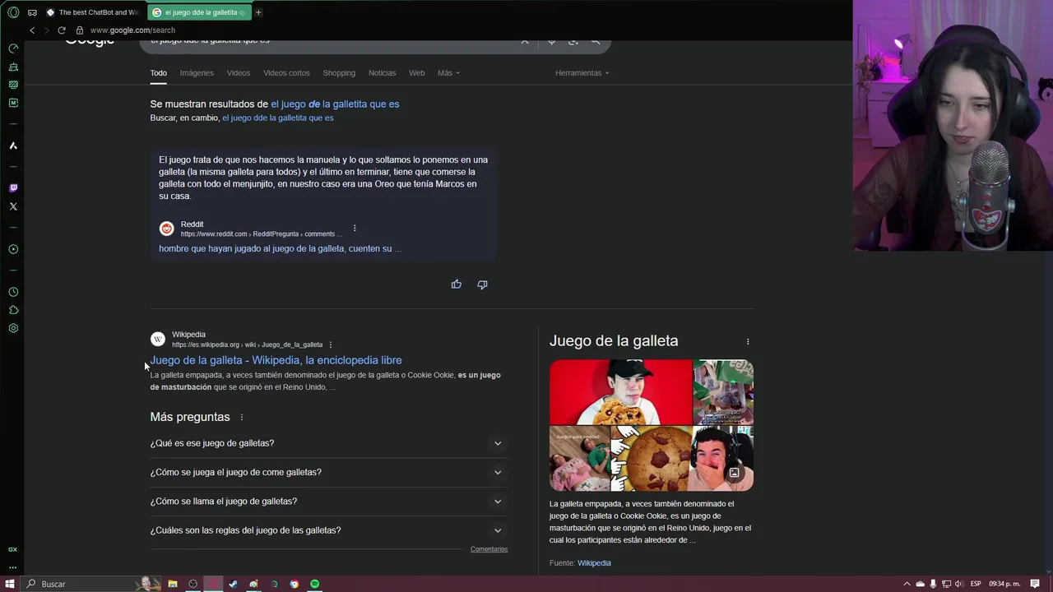Expand '¿Cómo se juega el juego de come galletas?'
Image resolution: width=1053 pixels, height=592 pixels.
tap(328, 472)
